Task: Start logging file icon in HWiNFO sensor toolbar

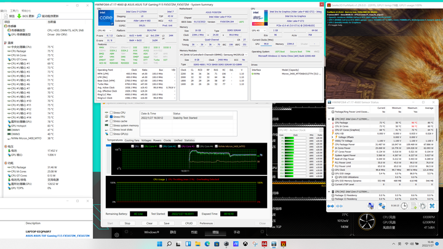Action: (414, 206)
